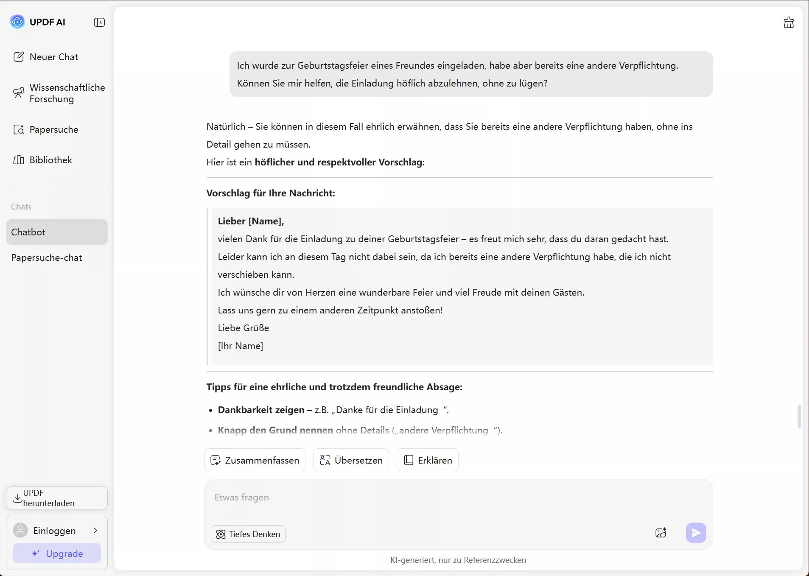Expand the Chats section
This screenshot has height=576, width=809.
click(x=21, y=207)
